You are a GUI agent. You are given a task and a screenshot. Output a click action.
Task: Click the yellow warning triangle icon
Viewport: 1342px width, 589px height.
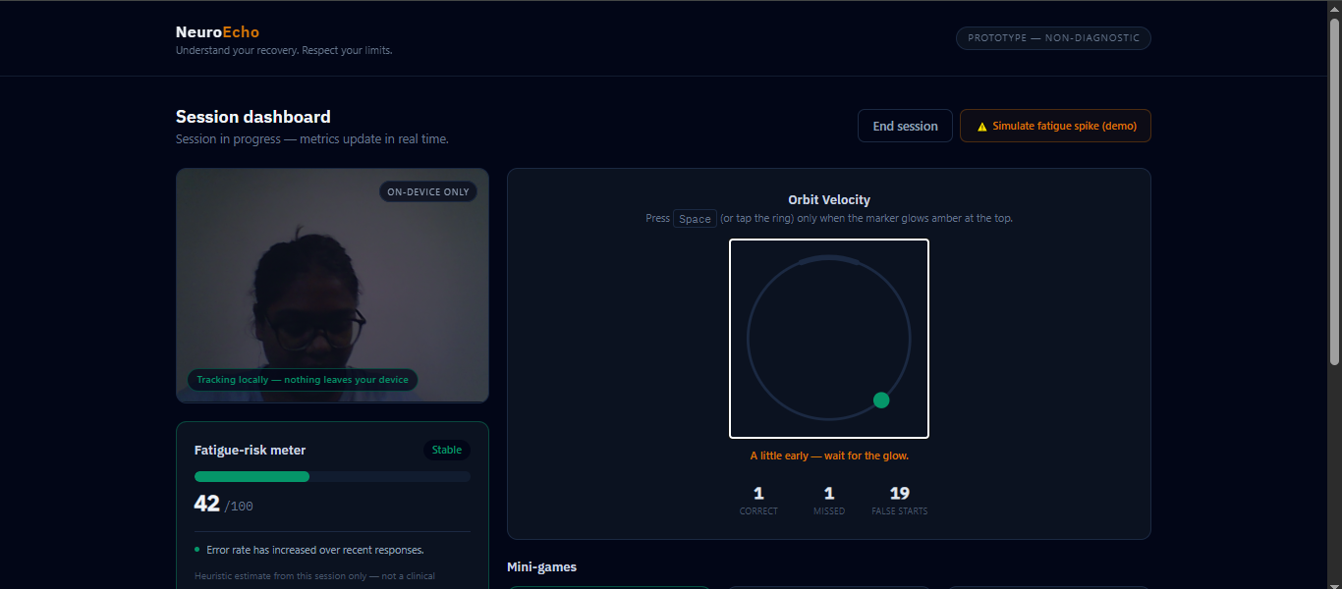click(x=981, y=127)
